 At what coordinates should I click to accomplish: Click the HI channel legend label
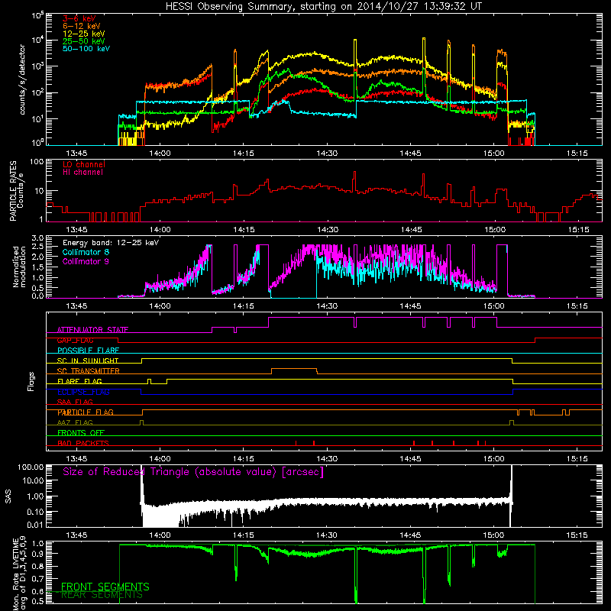point(83,173)
